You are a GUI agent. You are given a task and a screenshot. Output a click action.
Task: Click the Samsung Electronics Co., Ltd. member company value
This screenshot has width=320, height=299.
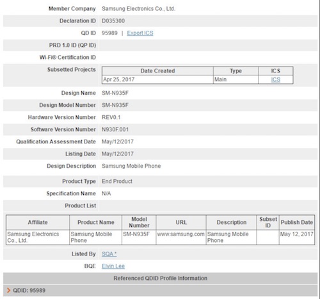point(138,9)
